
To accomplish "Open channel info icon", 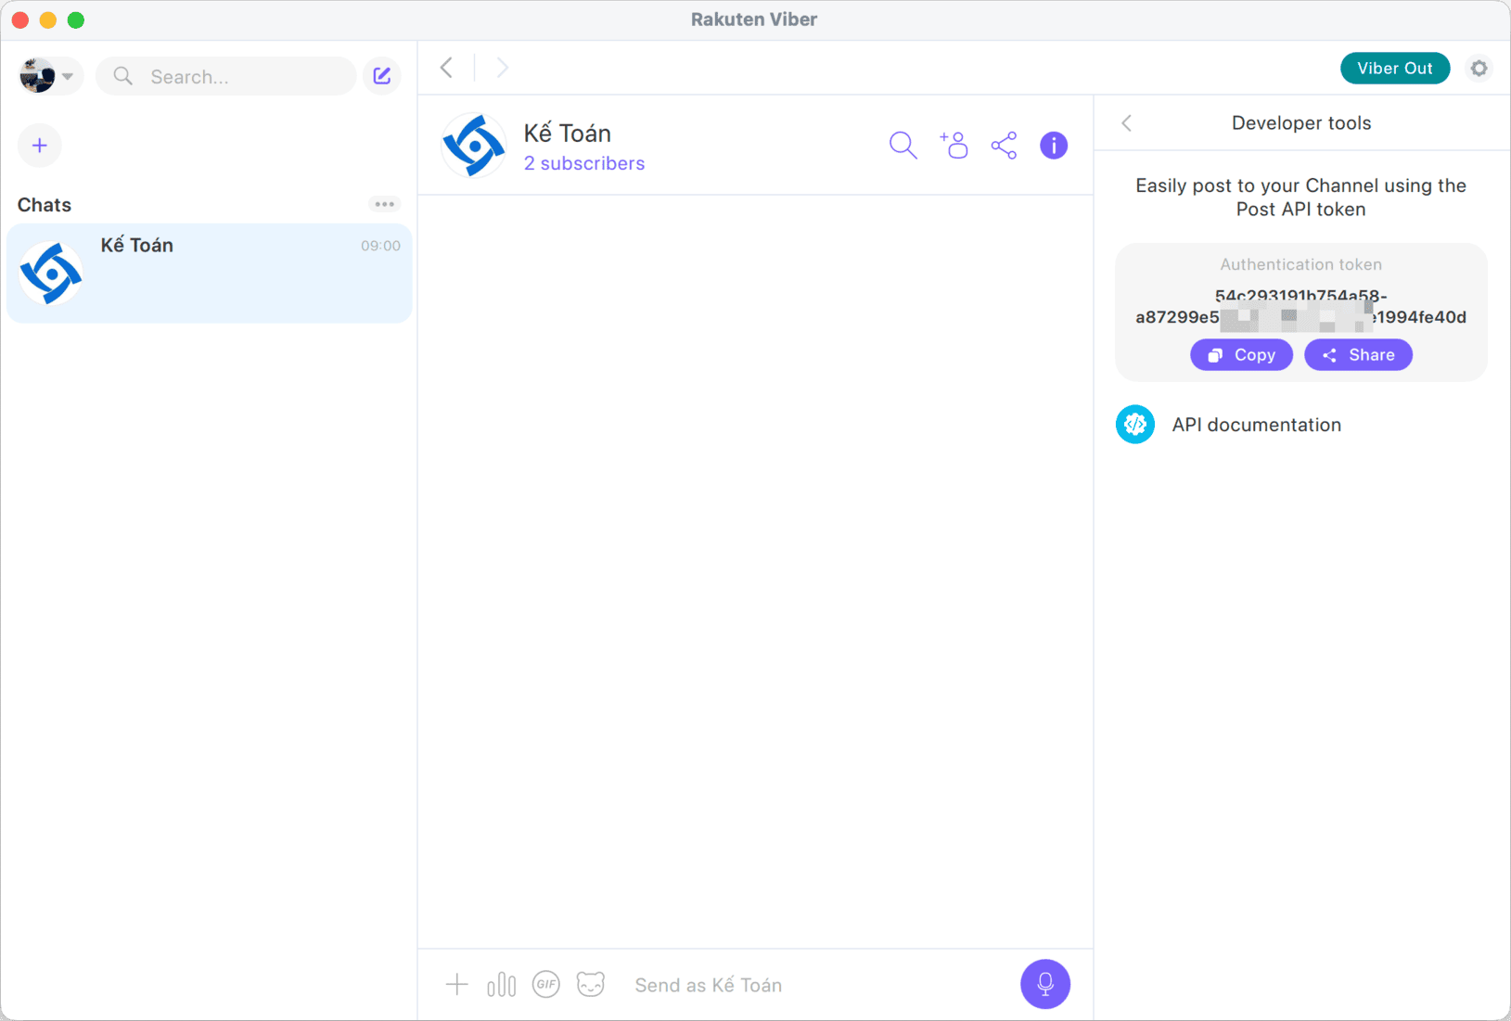I will tap(1054, 146).
